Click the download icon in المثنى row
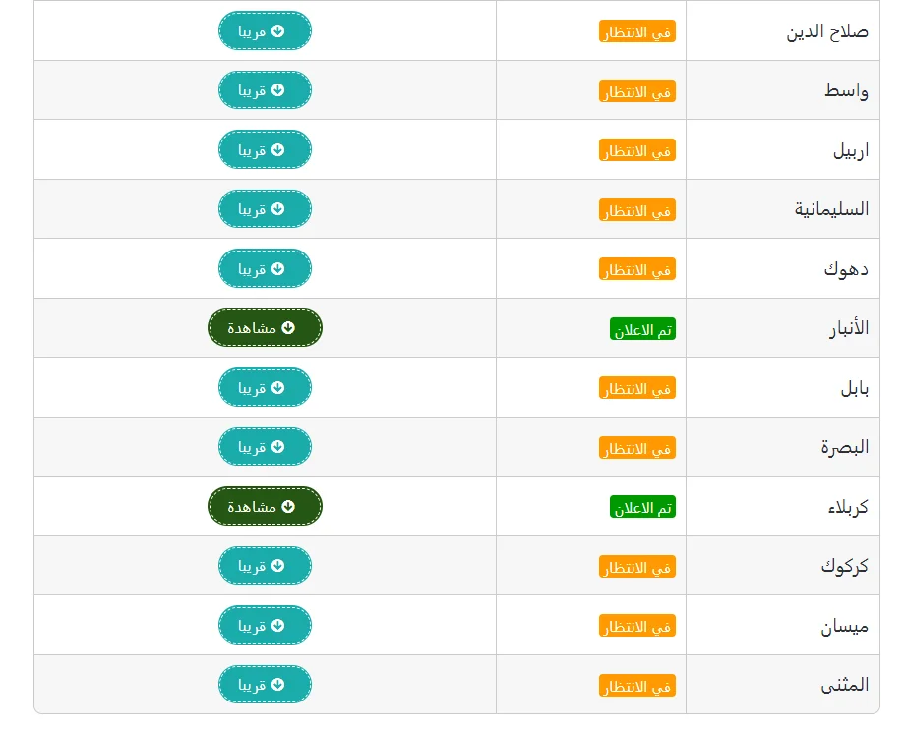This screenshot has height=729, width=905. coord(277,685)
